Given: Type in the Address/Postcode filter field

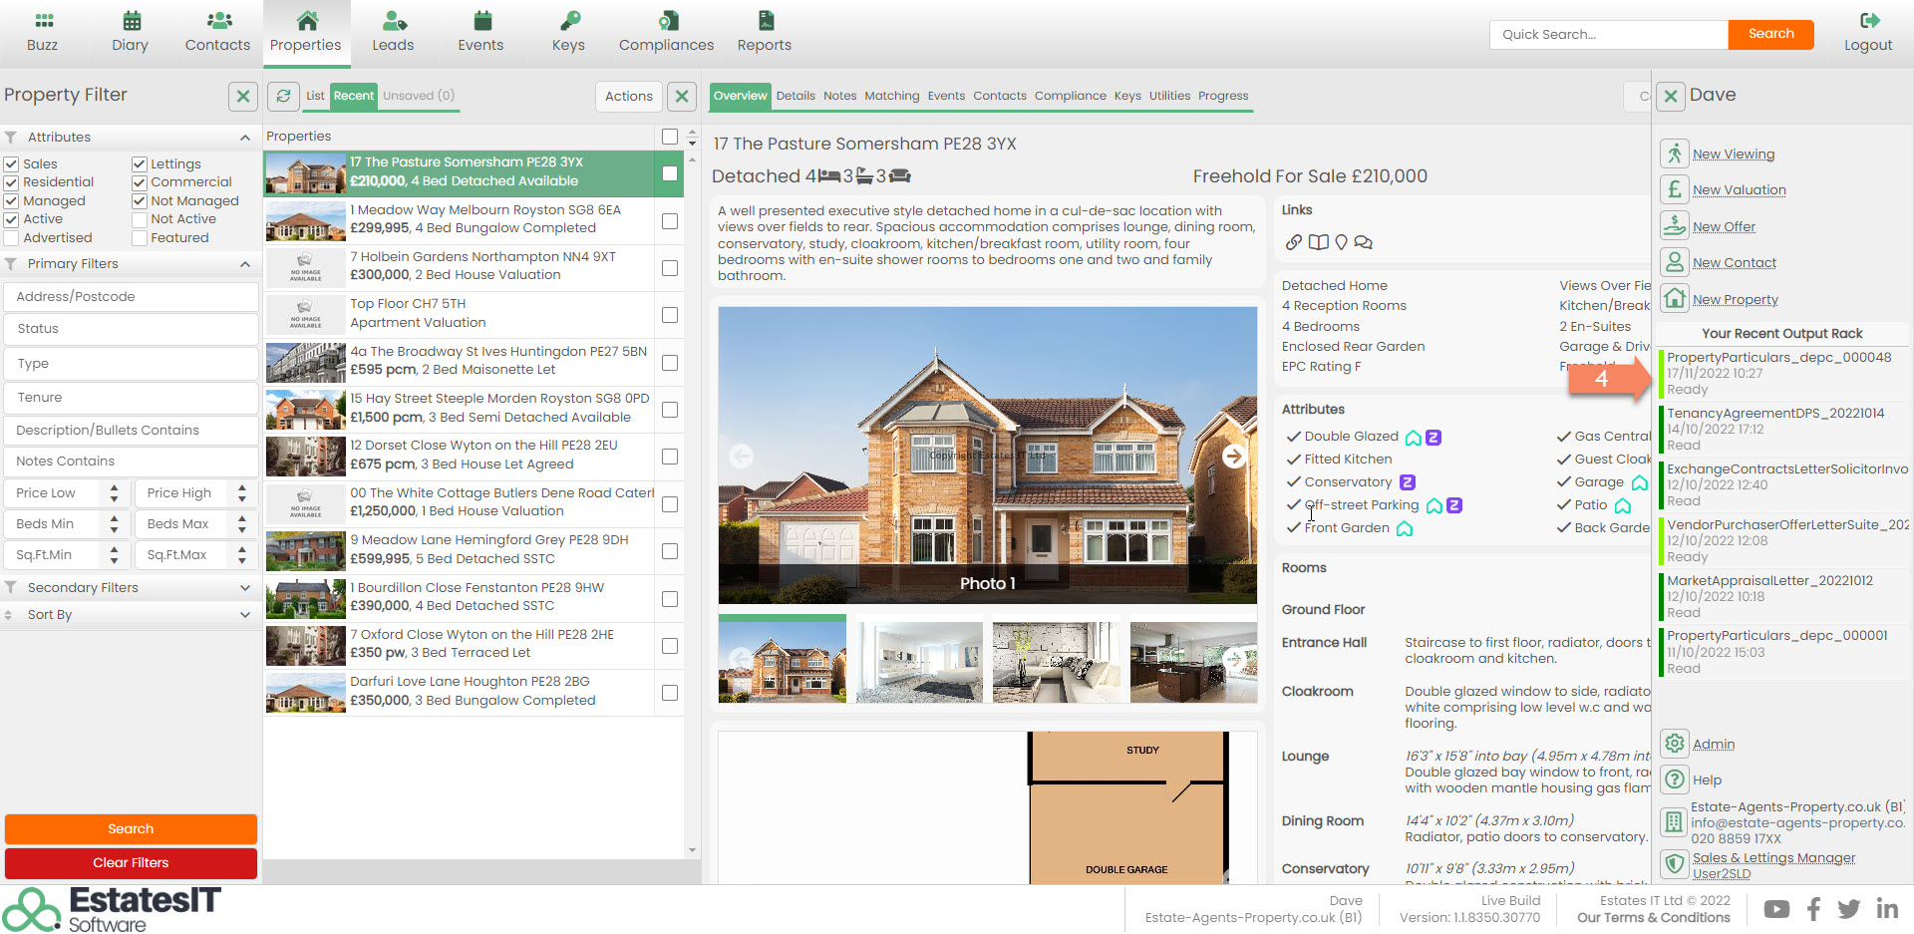Looking at the screenshot, I should coord(131,297).
